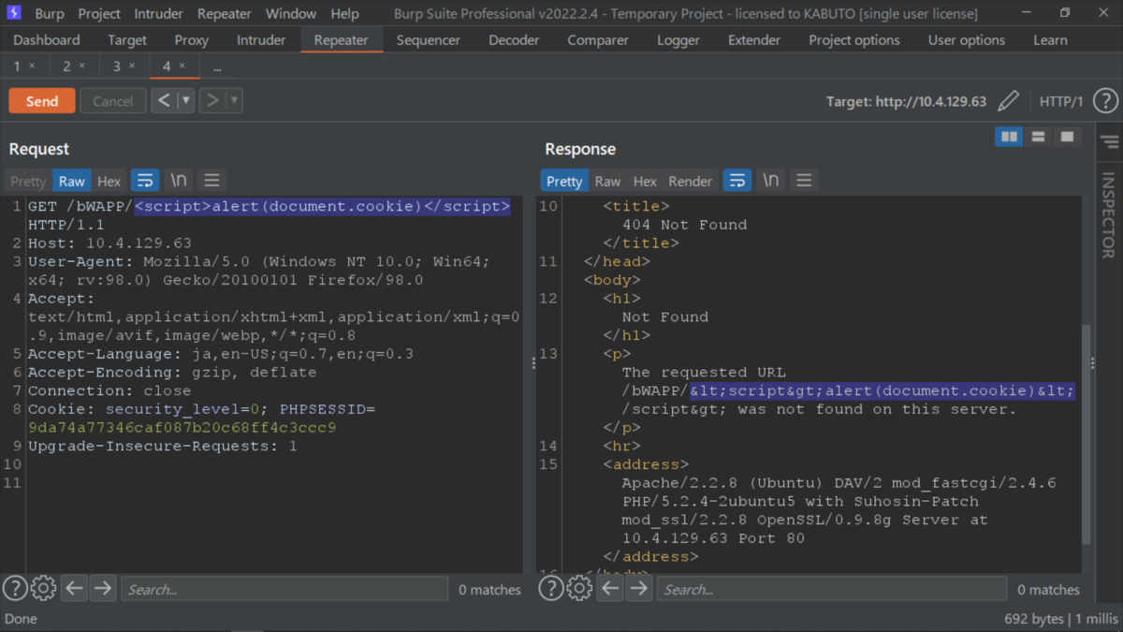This screenshot has width=1123, height=632.
Task: Switch to the Decoder tab
Action: tap(514, 40)
